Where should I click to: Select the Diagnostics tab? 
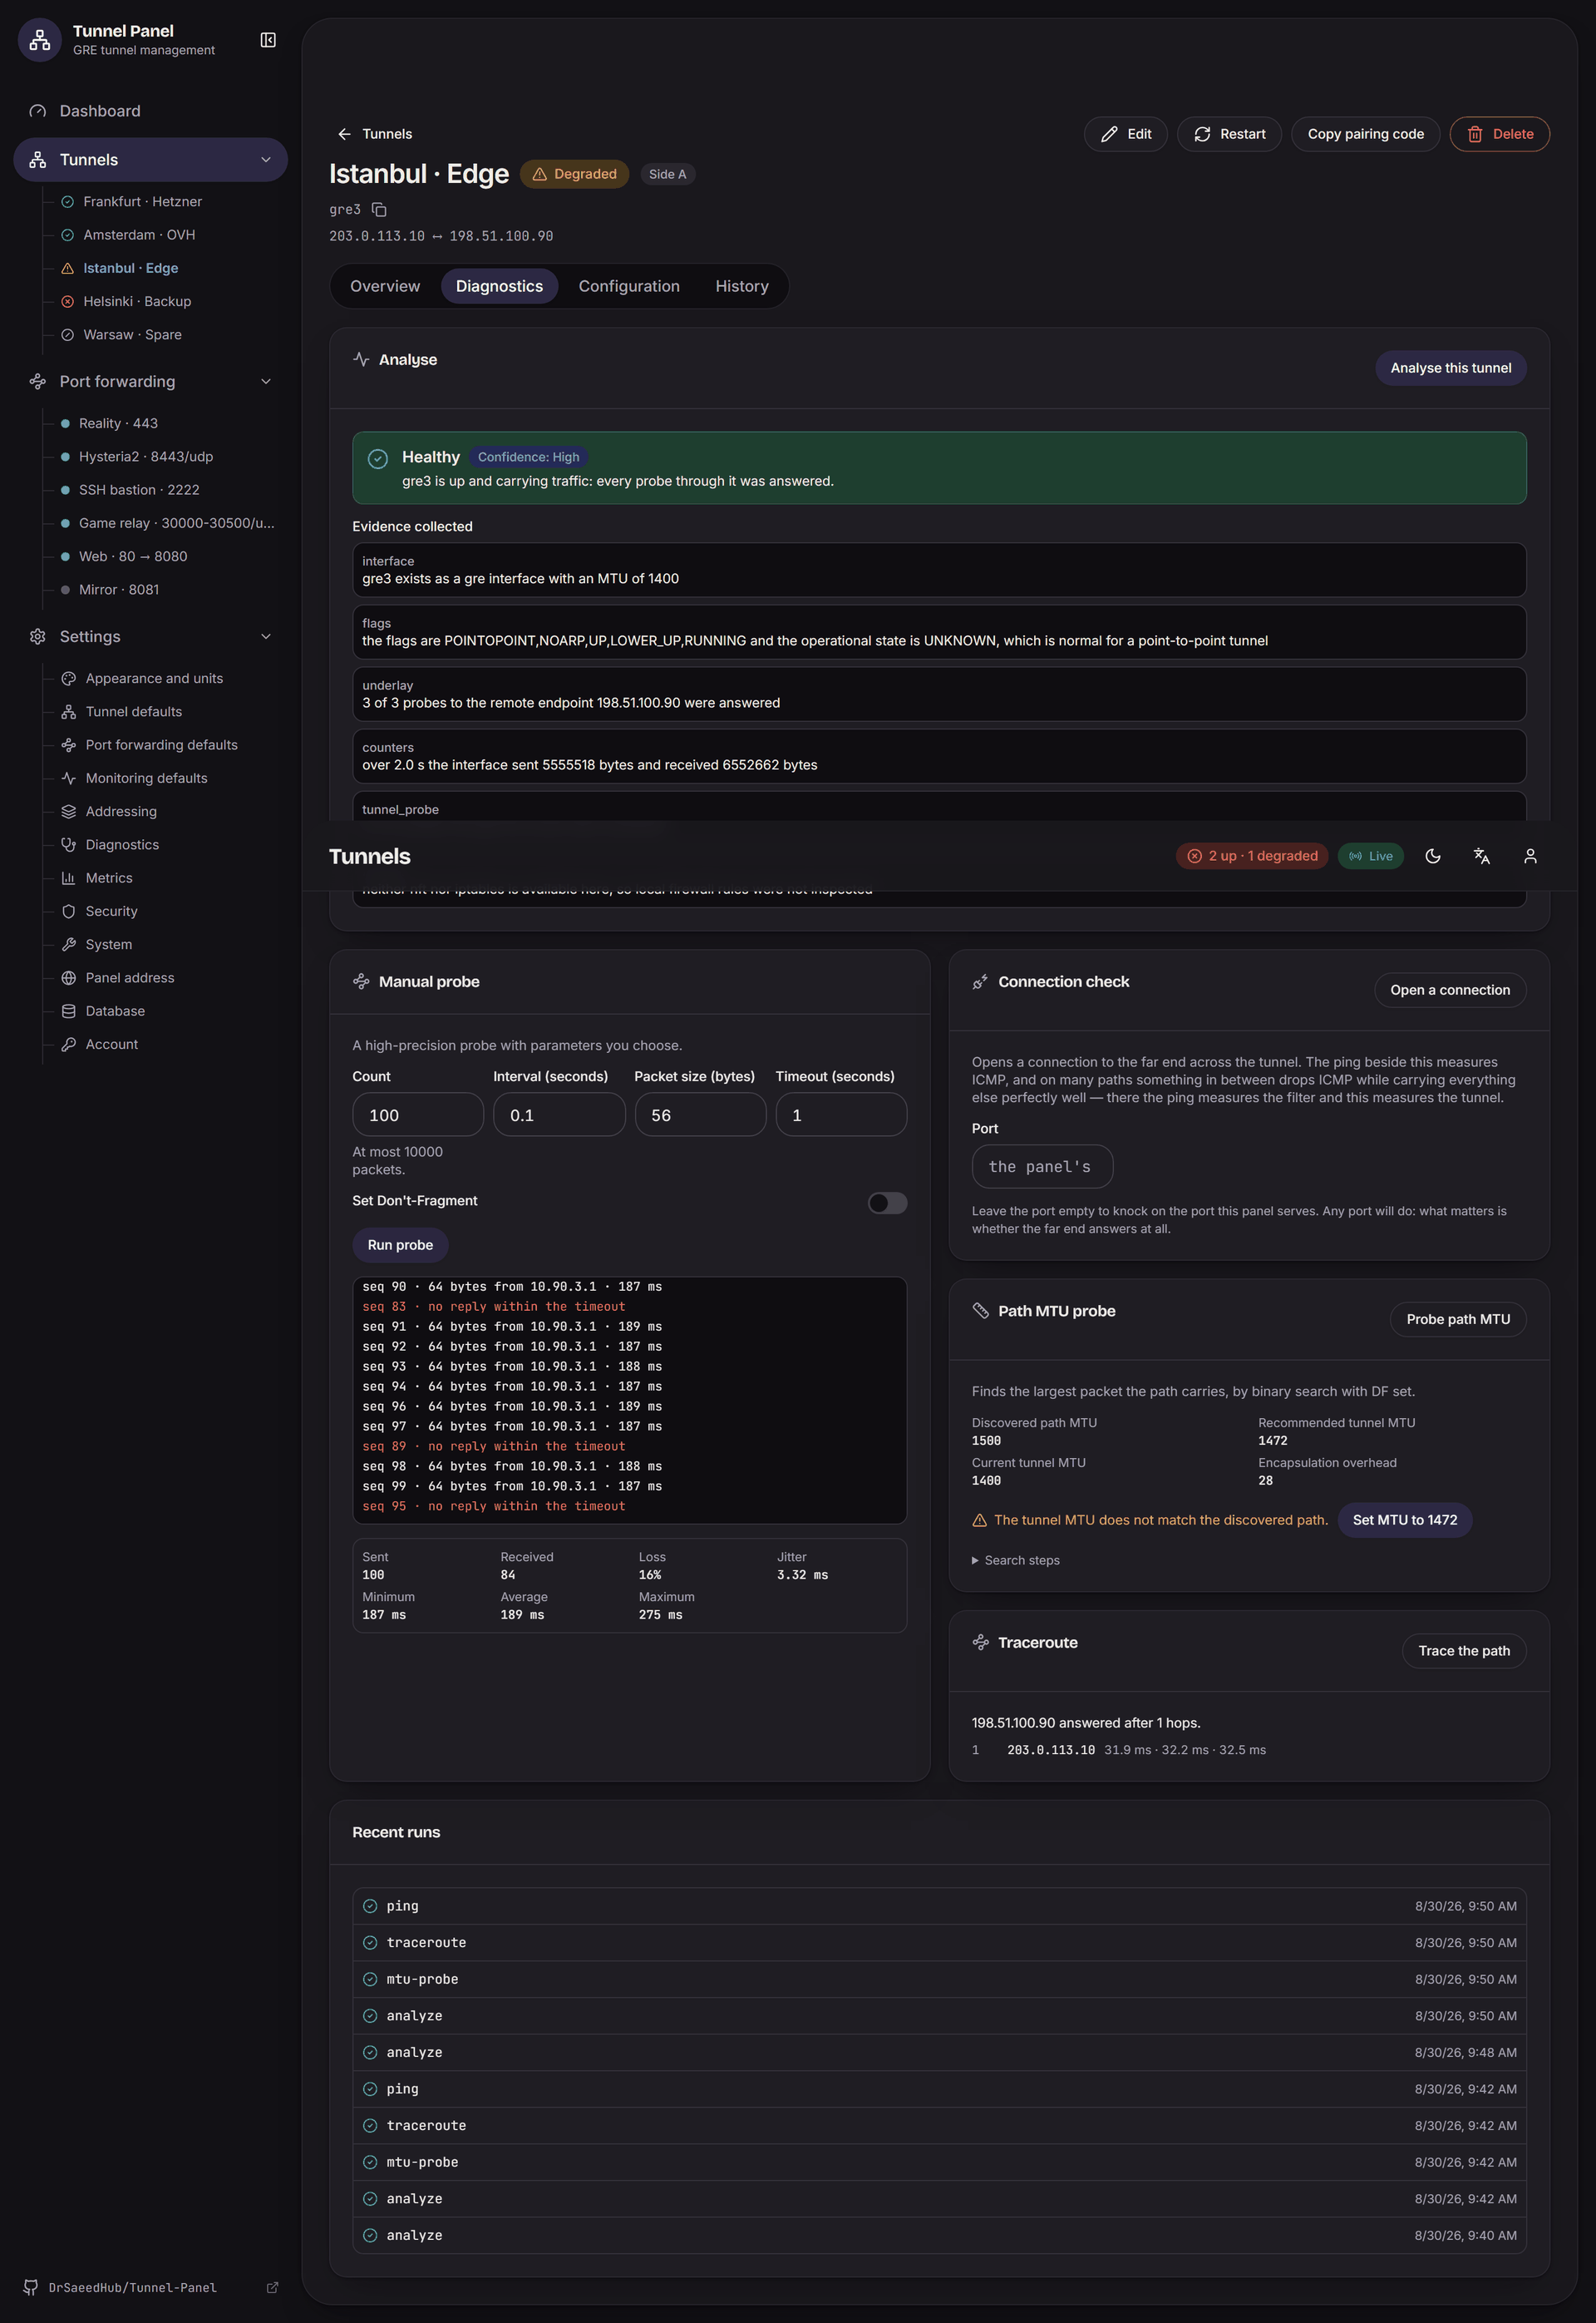499,286
